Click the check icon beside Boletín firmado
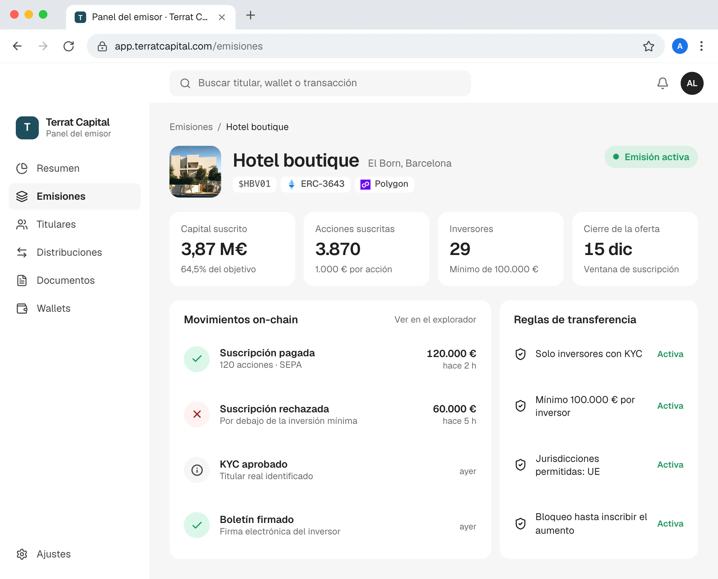 (x=197, y=525)
